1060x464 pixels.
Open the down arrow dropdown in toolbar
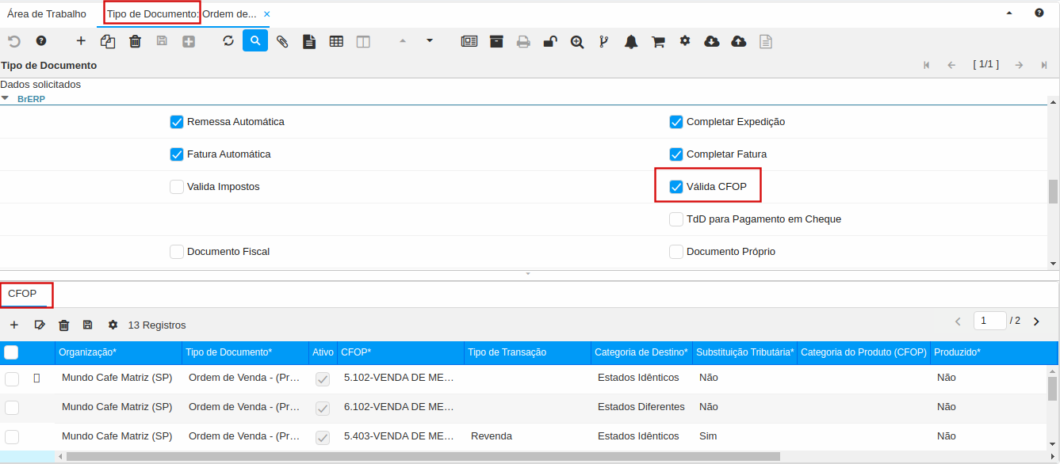pos(430,40)
